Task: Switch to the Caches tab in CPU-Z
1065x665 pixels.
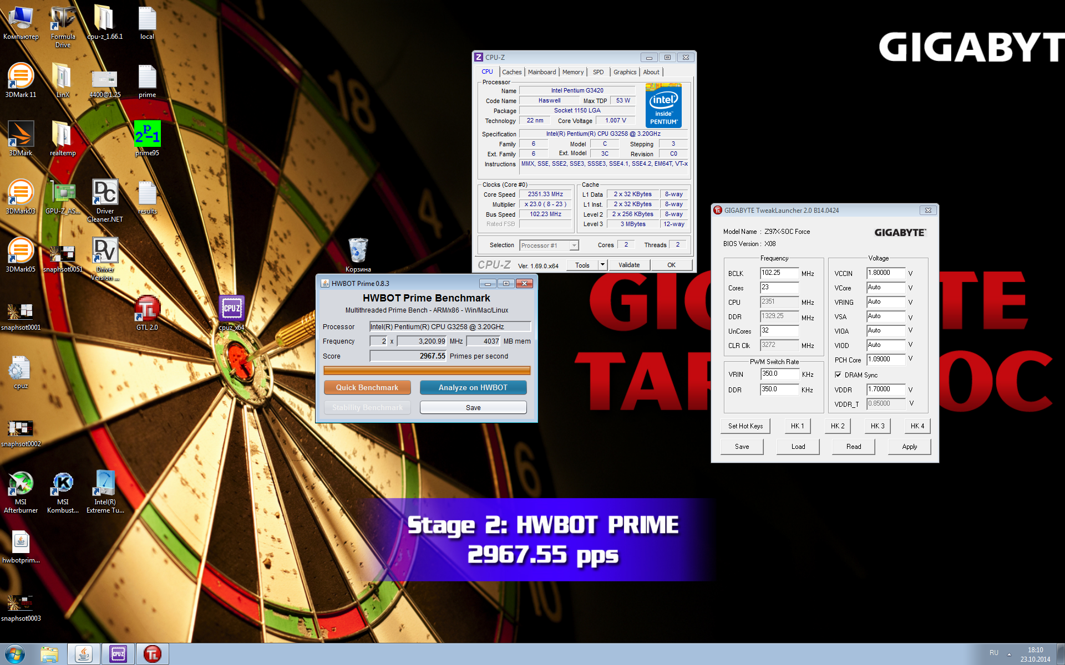Action: click(511, 72)
